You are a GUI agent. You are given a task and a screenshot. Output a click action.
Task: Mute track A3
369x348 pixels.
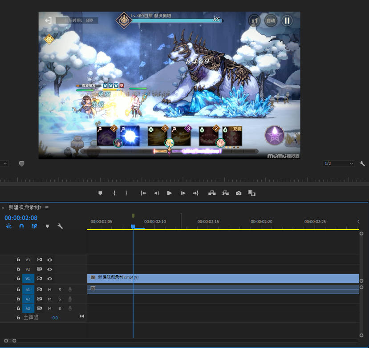[x=50, y=308]
